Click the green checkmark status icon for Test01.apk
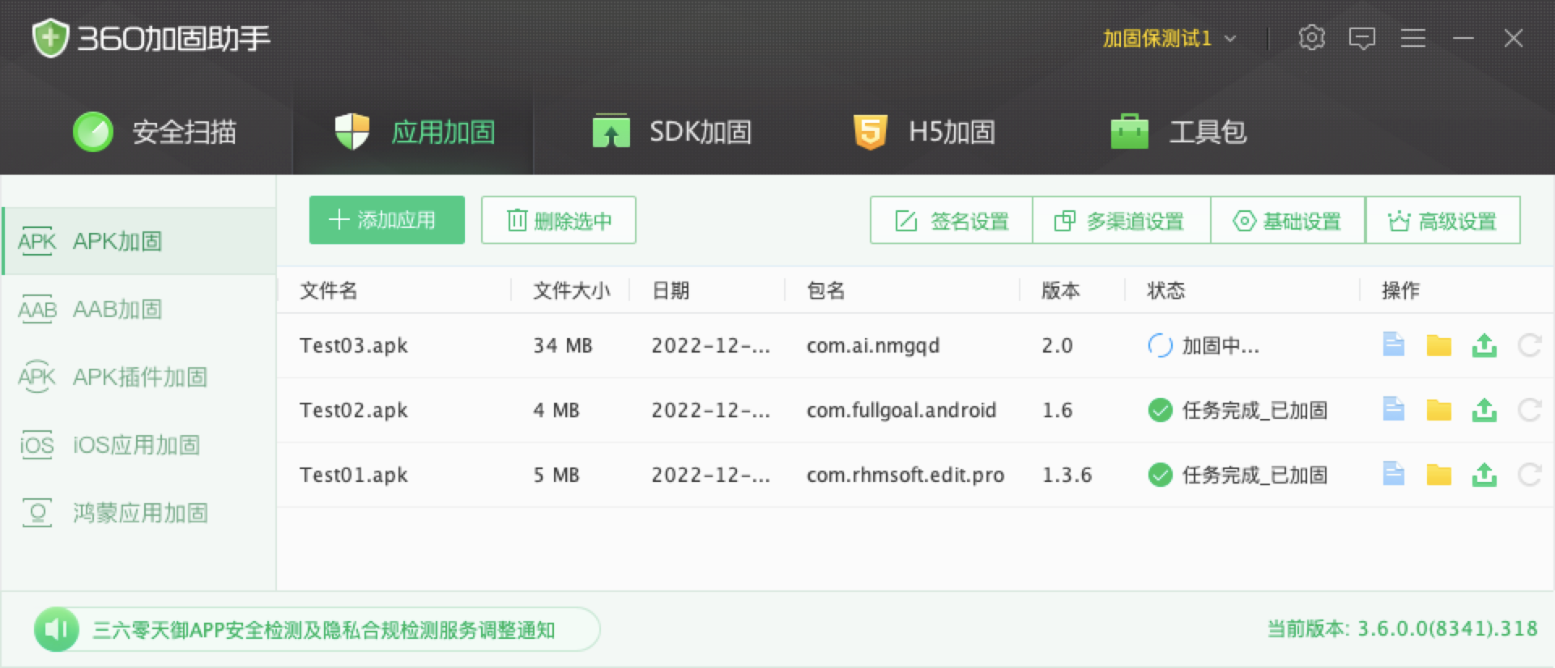The width and height of the screenshot is (1555, 668). tap(1160, 475)
